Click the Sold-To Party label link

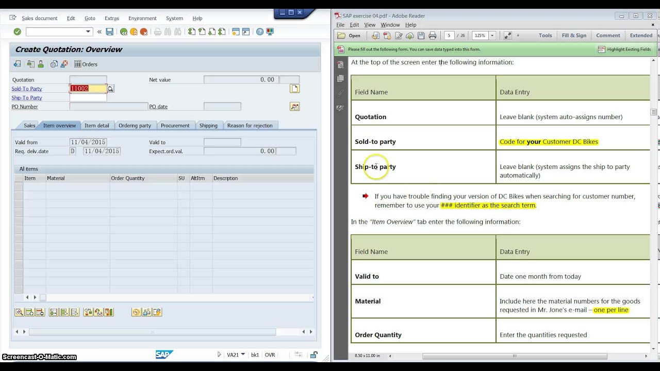(x=27, y=89)
